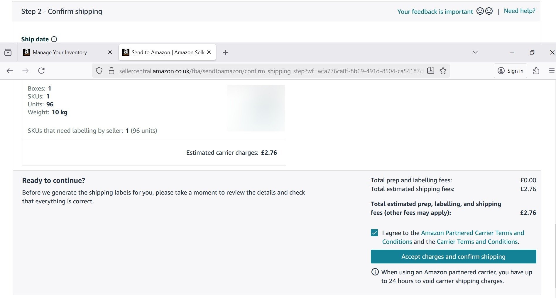Select the Send to Amazon tab

tap(164, 52)
